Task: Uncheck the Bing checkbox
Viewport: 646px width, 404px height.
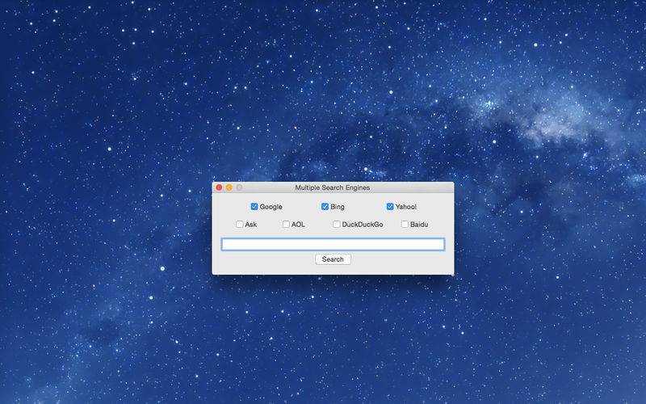Action: coord(325,207)
